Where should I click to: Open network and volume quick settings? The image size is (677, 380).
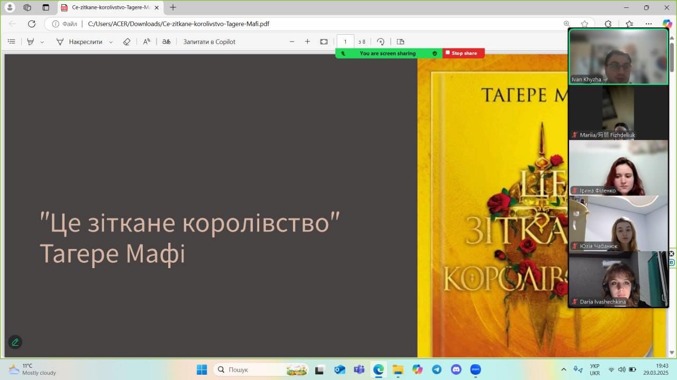pos(621,369)
